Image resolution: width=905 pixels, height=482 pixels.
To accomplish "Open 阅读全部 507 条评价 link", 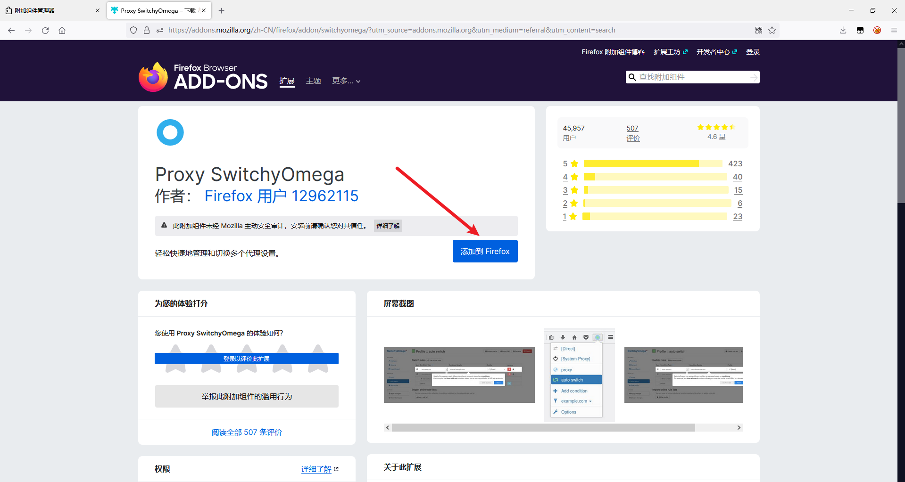I will (247, 432).
